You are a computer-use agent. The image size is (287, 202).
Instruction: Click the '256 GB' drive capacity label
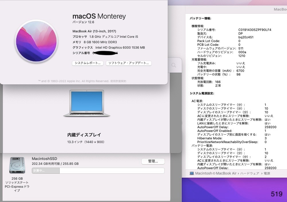[17, 179]
